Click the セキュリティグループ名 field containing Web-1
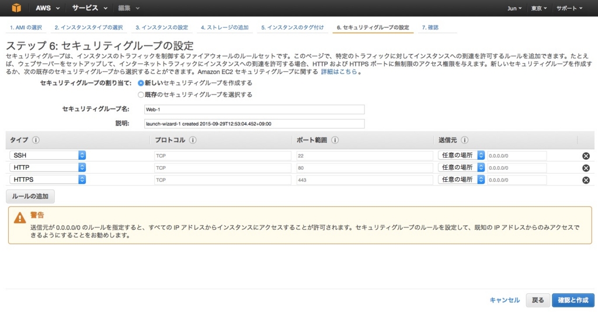The width and height of the screenshot is (598, 312). pyautogui.click(x=255, y=109)
